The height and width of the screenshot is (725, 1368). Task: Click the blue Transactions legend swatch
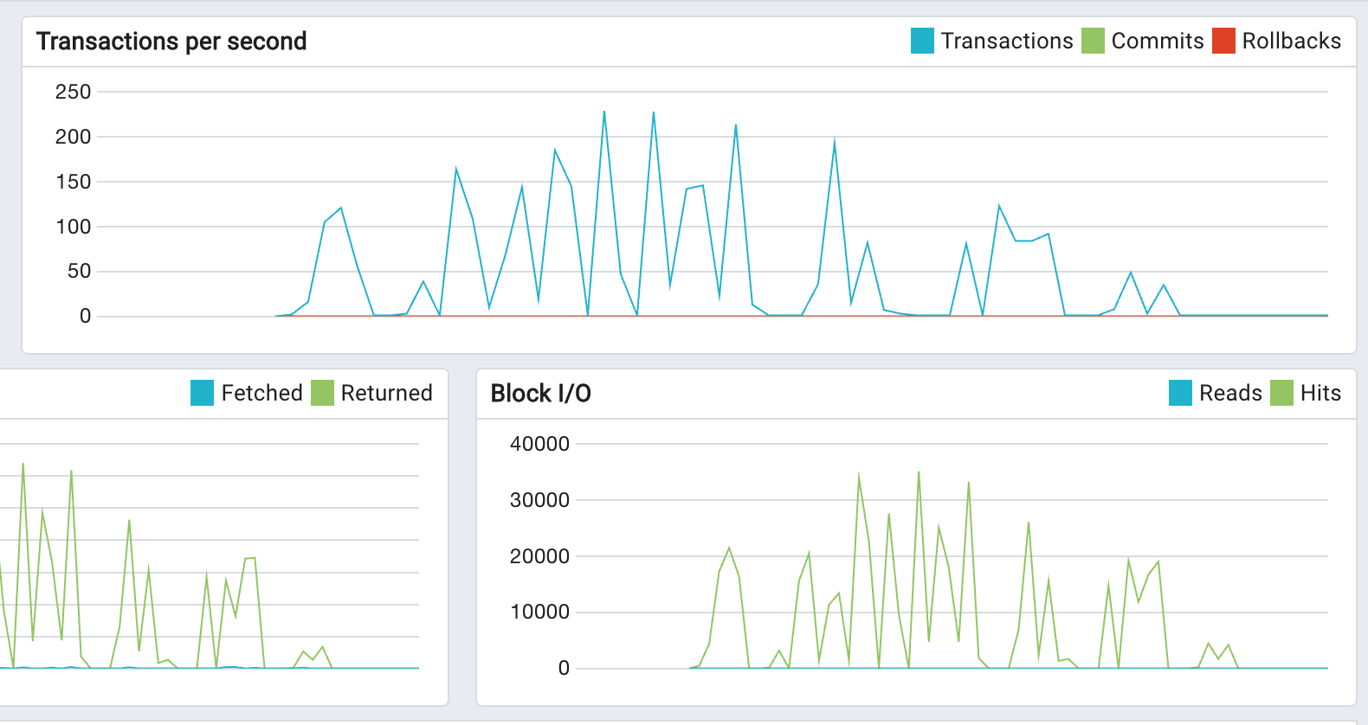point(922,41)
